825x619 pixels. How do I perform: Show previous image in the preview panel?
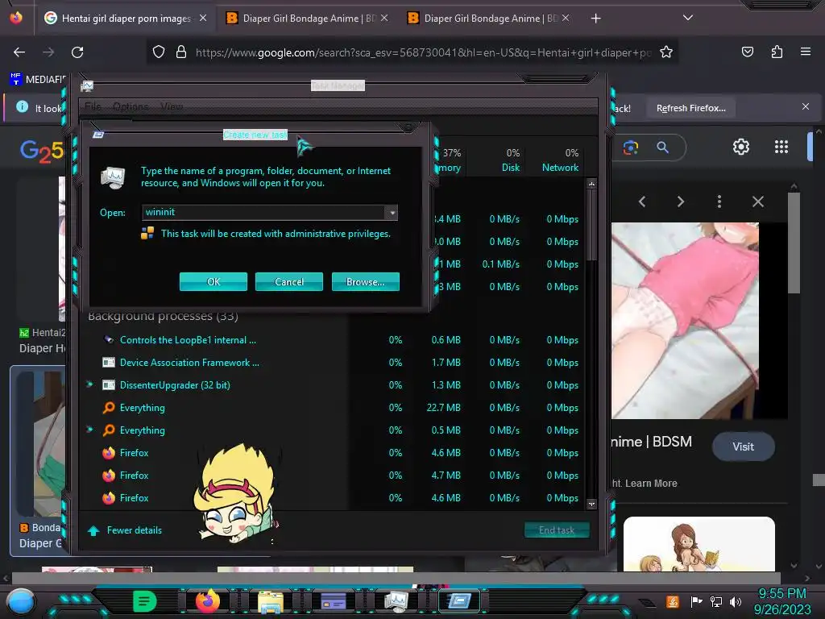pos(642,201)
